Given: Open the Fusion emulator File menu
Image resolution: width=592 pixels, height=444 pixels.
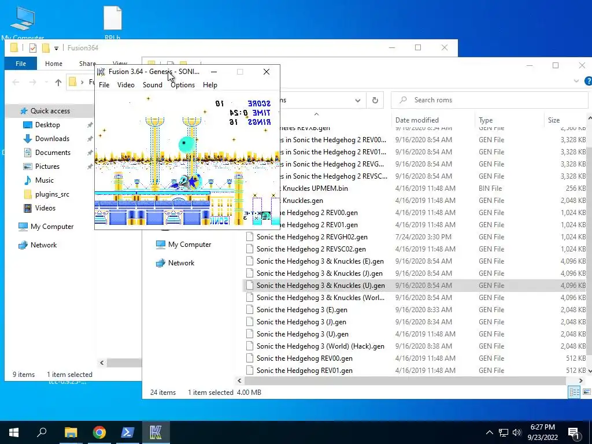Looking at the screenshot, I should coord(104,85).
